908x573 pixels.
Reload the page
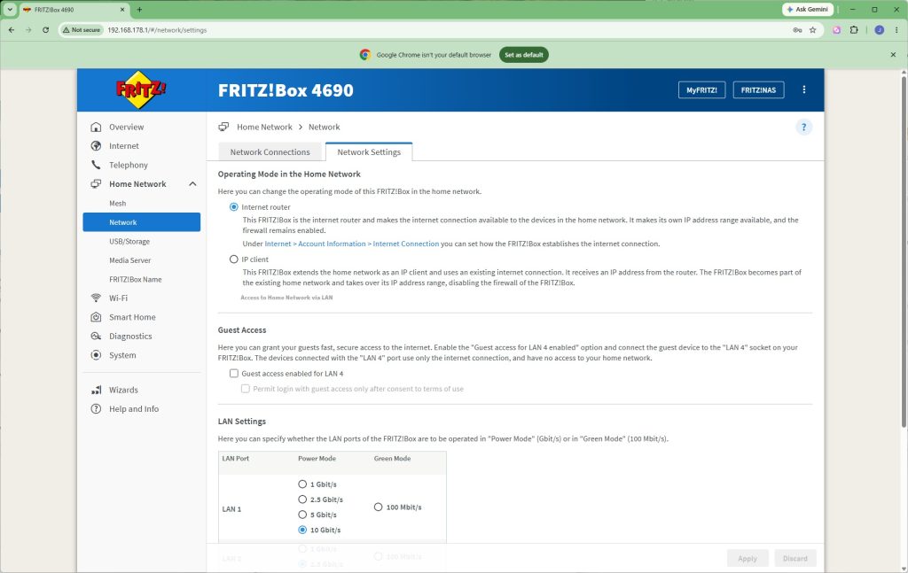point(46,29)
